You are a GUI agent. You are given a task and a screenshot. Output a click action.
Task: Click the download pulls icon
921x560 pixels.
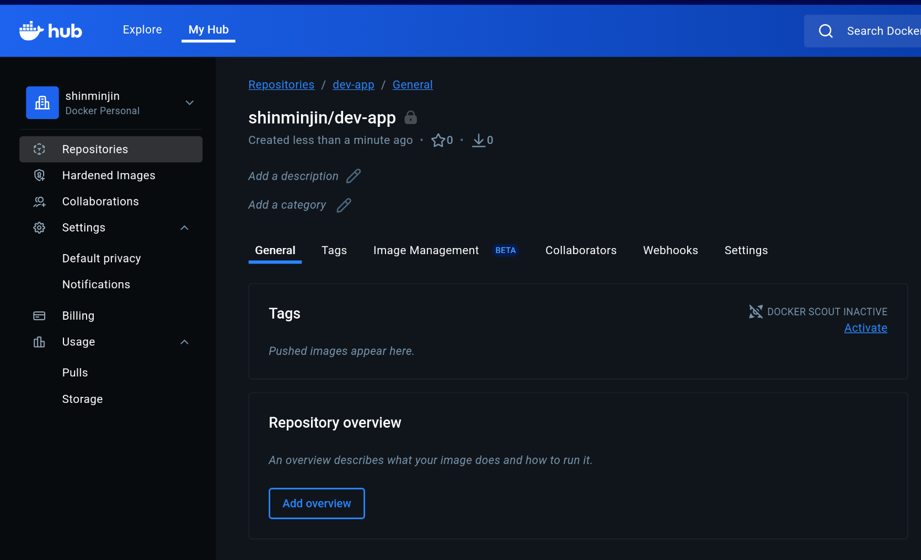(x=479, y=141)
